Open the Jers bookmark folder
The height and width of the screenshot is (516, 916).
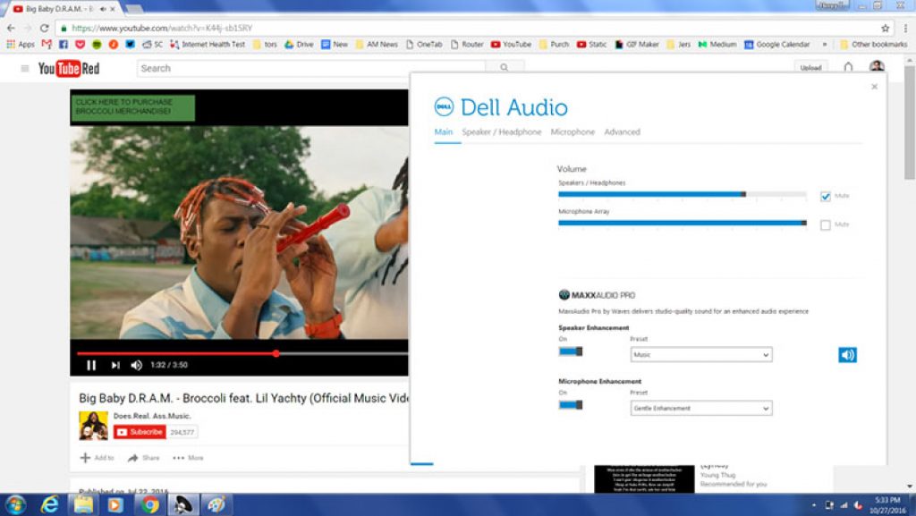coord(678,45)
